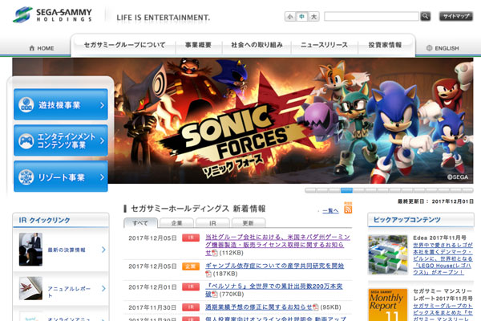This screenshot has width=481, height=321.
Task: Click arrow on リゾート事業 button
Action: click(102, 177)
